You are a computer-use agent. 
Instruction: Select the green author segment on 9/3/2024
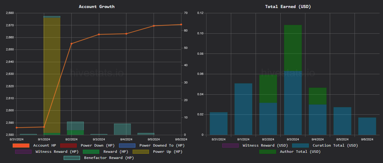(x=293, y=48)
